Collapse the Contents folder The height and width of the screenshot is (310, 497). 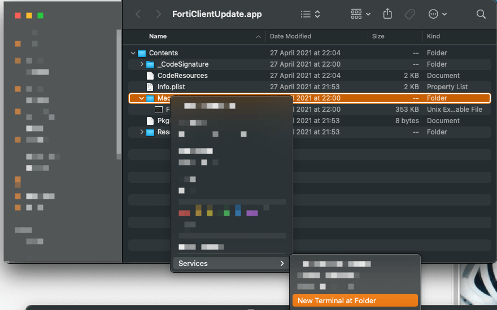click(133, 53)
